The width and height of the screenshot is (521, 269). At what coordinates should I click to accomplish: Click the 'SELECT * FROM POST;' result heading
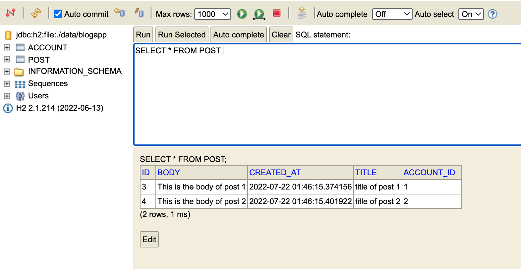183,159
